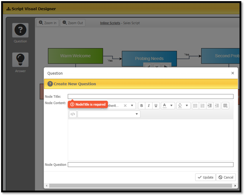Click the scrollbar right arrow

pos(235,186)
